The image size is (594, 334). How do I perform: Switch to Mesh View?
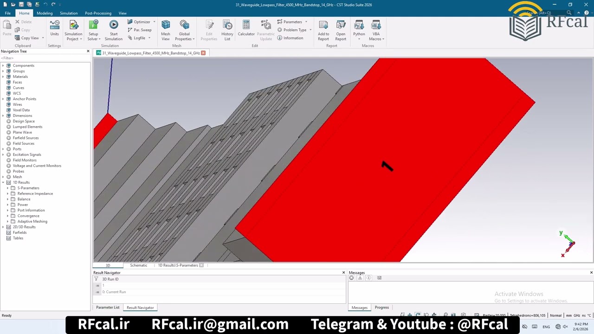pyautogui.click(x=166, y=30)
